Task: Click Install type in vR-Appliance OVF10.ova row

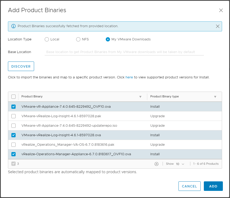Action: [x=155, y=107]
